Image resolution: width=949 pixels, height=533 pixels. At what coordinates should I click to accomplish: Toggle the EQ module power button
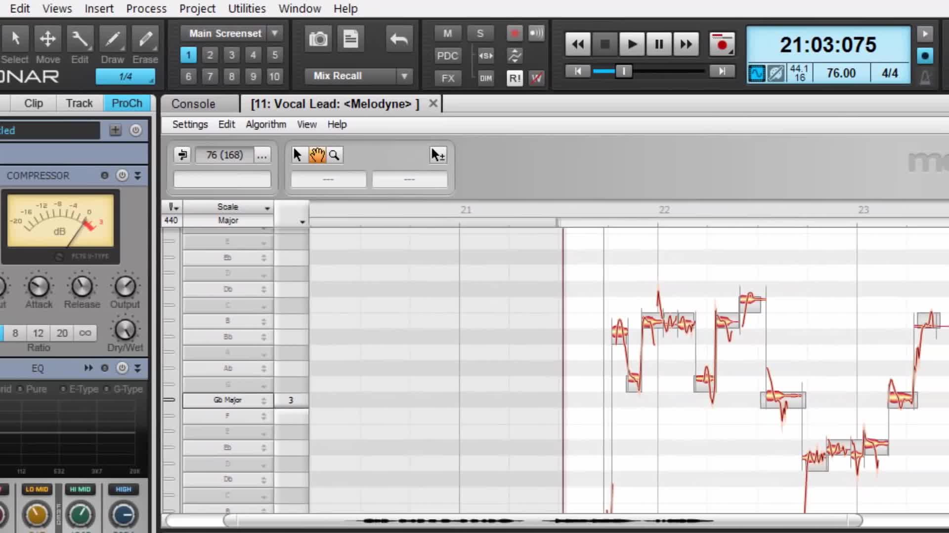pos(122,368)
